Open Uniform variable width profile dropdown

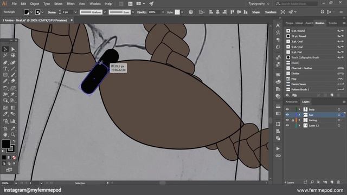coord(105,12)
